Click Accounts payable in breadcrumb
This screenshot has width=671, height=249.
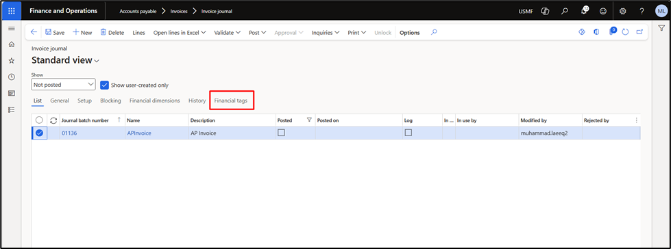[138, 12]
